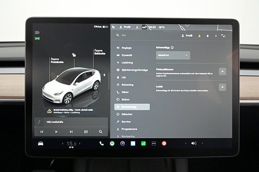Open the rear trunk via Öppna Baklucka
This screenshot has height=172, width=259.
pos(100,52)
